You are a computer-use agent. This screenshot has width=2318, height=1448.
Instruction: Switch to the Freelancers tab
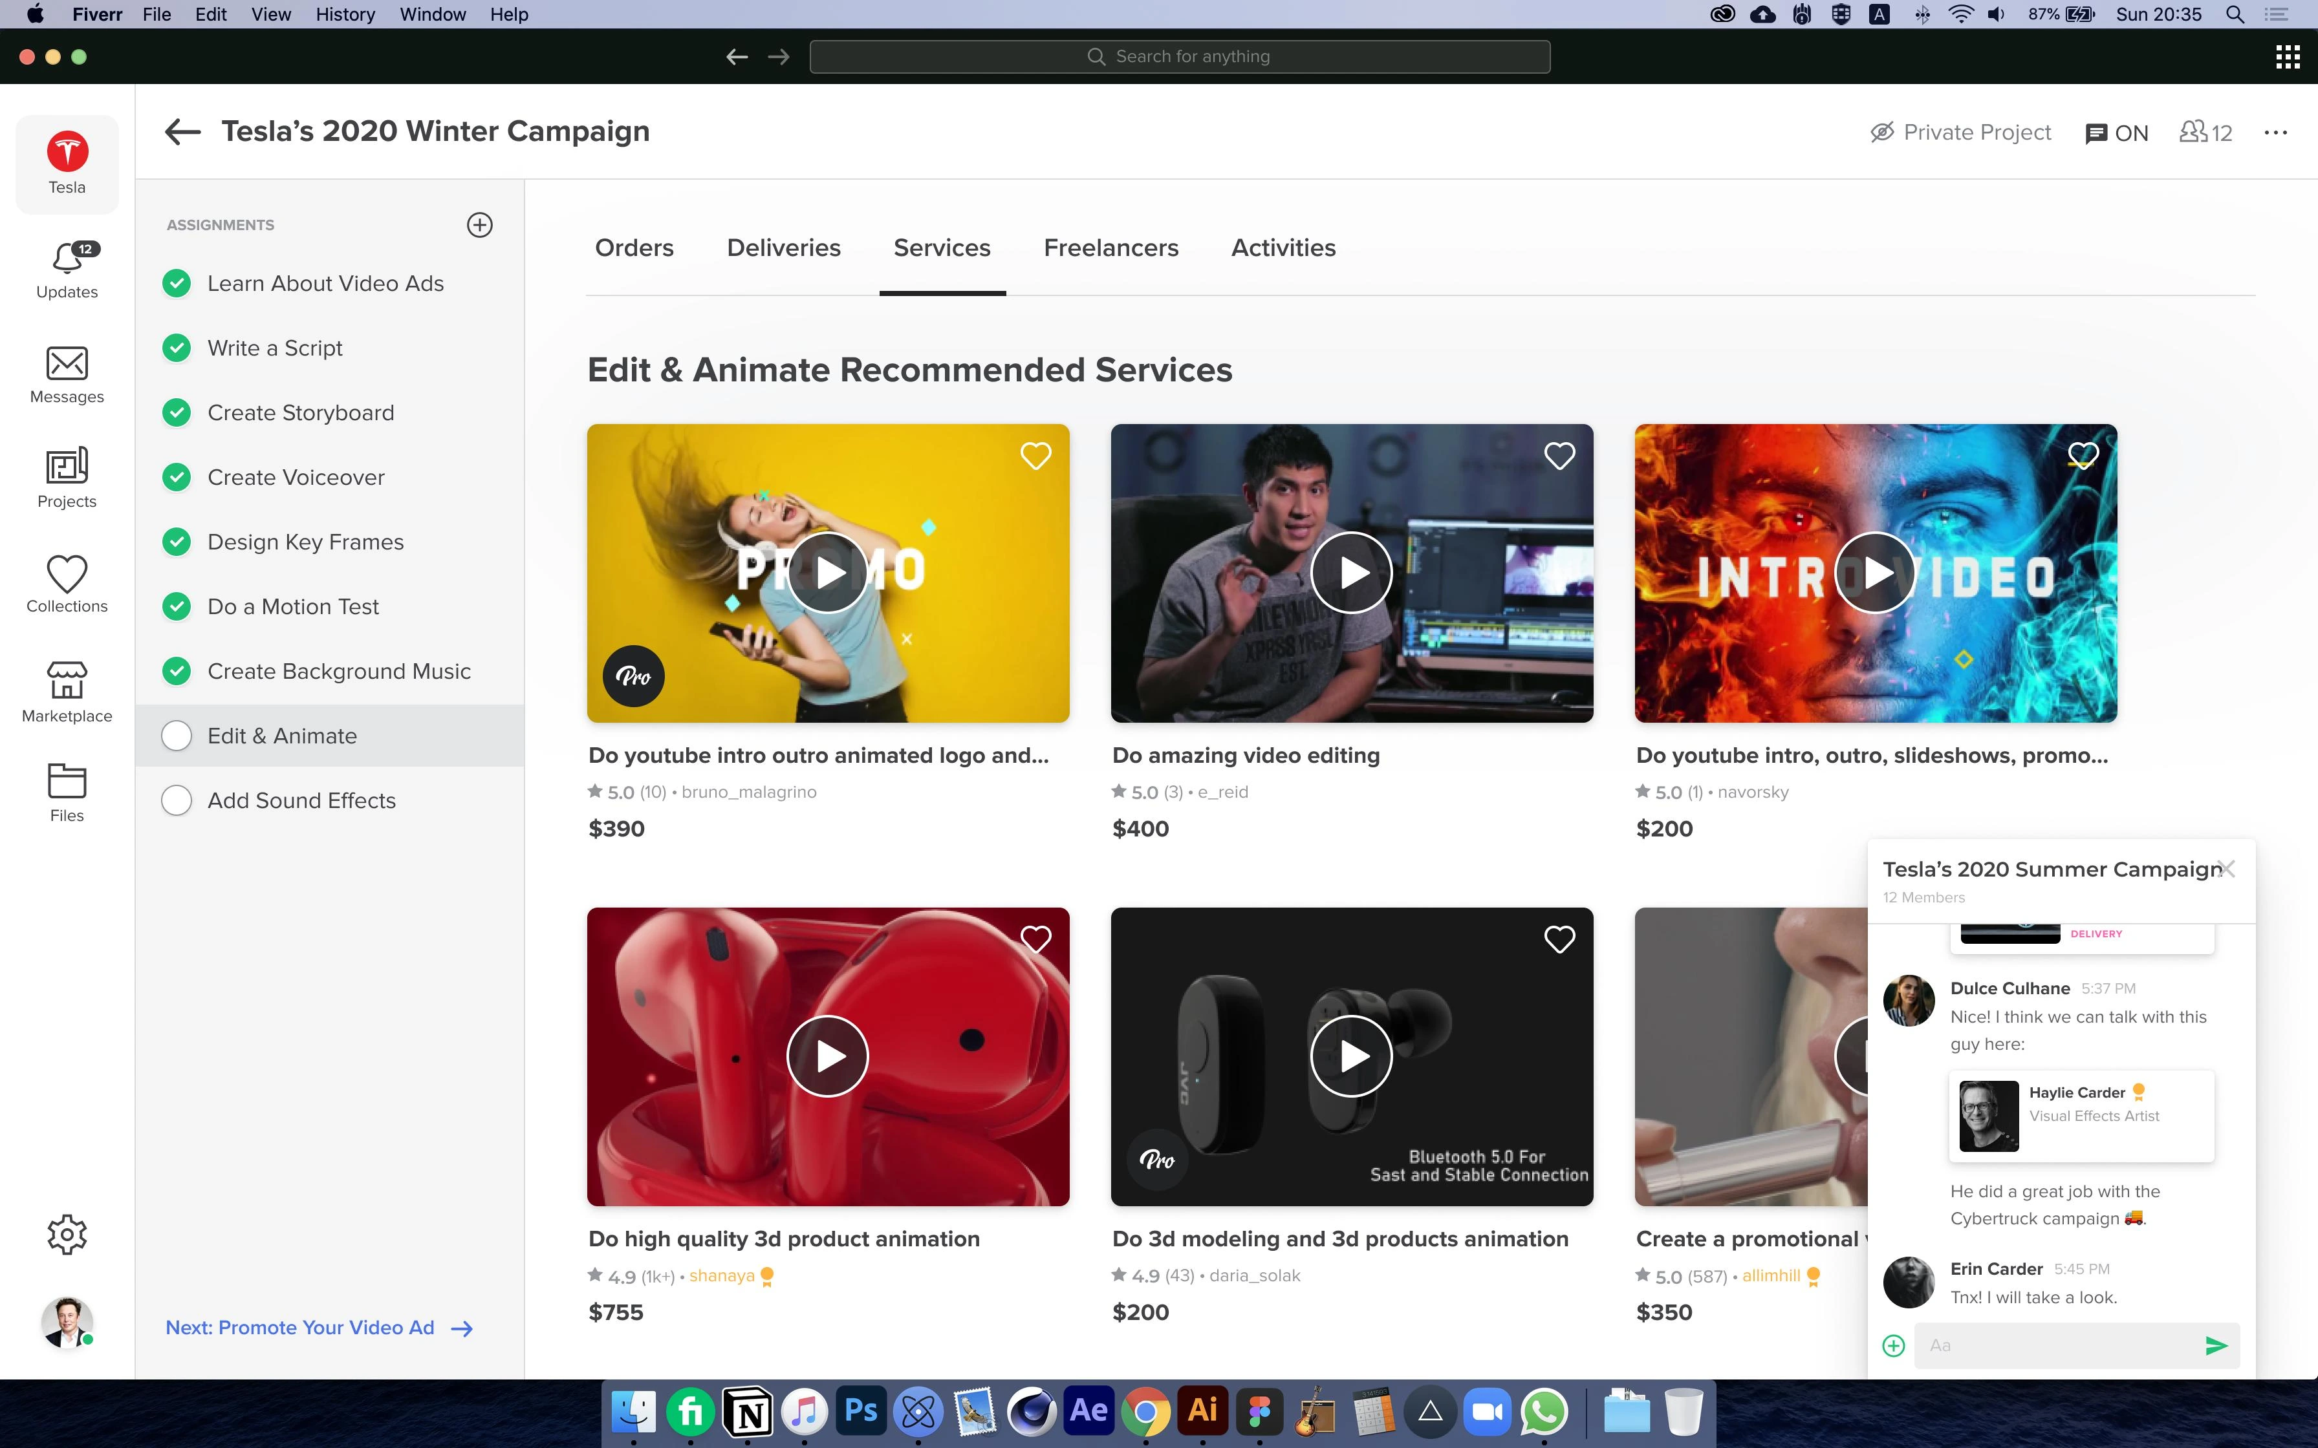(x=1111, y=248)
